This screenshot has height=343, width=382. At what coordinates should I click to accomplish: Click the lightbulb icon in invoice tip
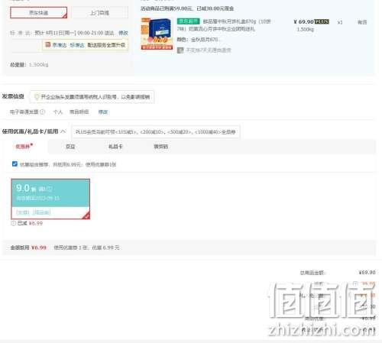pyautogui.click(x=37, y=97)
